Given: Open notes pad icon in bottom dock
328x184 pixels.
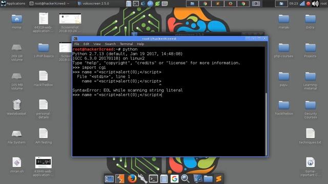Looking at the screenshot, I should click(164, 179).
